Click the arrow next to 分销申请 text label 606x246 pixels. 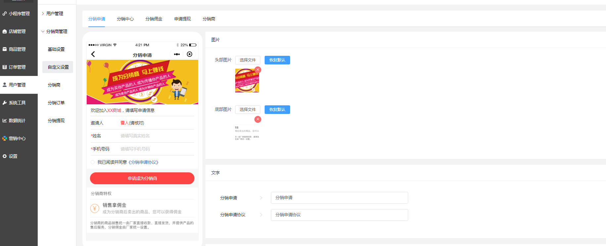click(261, 198)
